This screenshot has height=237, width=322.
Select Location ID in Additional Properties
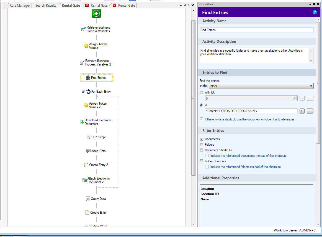click(x=210, y=194)
